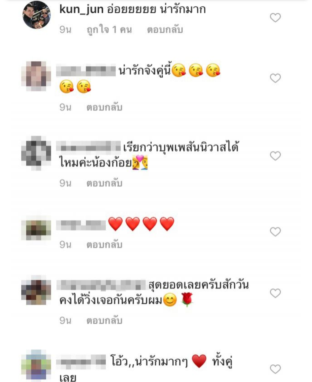The width and height of the screenshot is (312, 382).
Task: Reply to the สุดยอดเลยครับ comment
Action: click(x=104, y=321)
